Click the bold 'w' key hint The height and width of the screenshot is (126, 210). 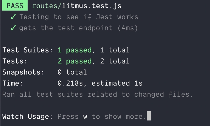tap(85, 117)
